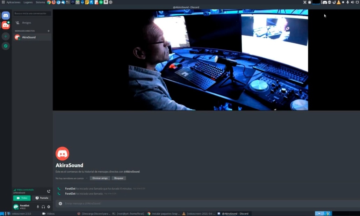Deafen audio using the headphones icon
Screen dimensions: 360x216
click(x=43, y=207)
